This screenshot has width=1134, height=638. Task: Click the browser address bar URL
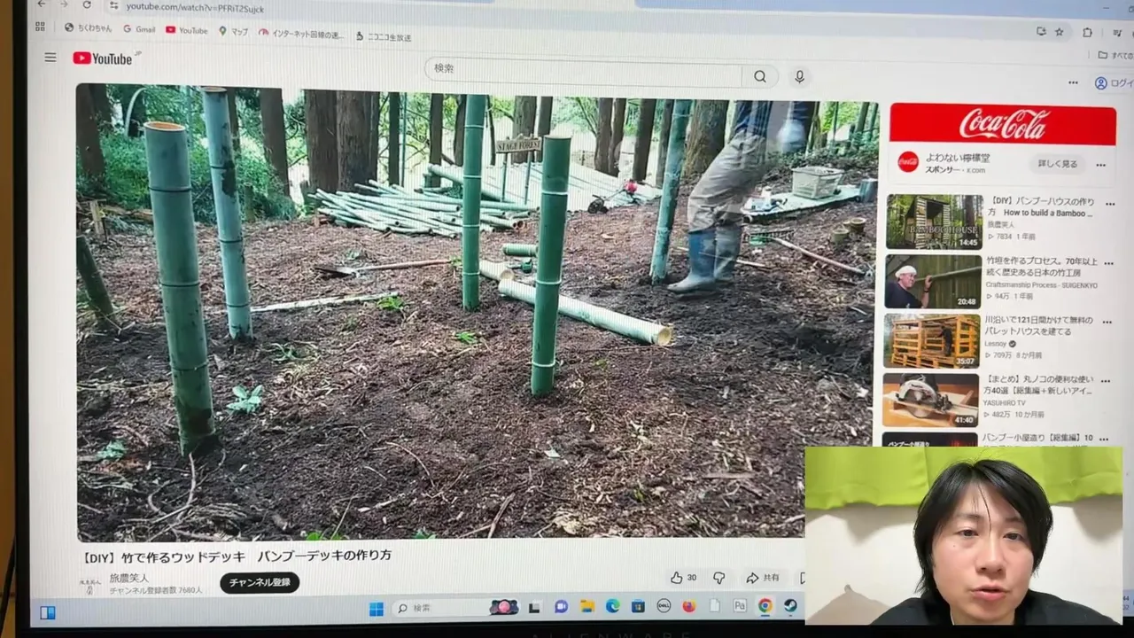[195, 7]
